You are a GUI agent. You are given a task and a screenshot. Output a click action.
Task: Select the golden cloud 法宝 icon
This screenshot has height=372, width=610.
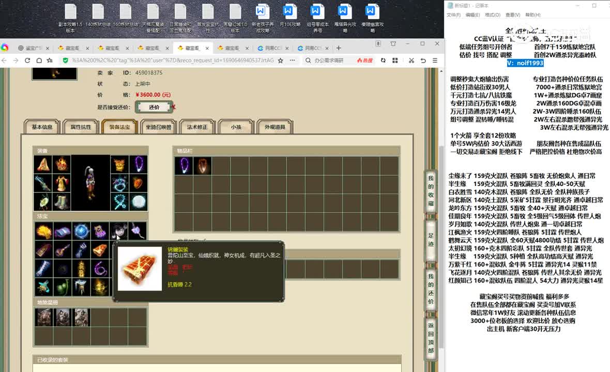coord(43,231)
